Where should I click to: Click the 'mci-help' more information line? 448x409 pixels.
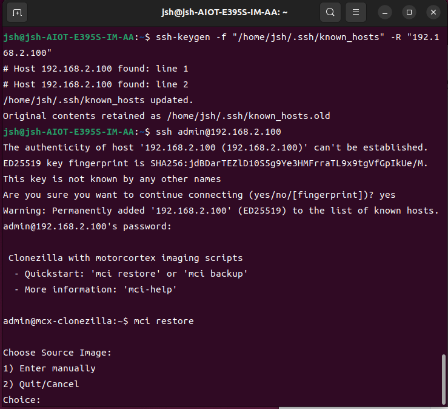(95, 289)
